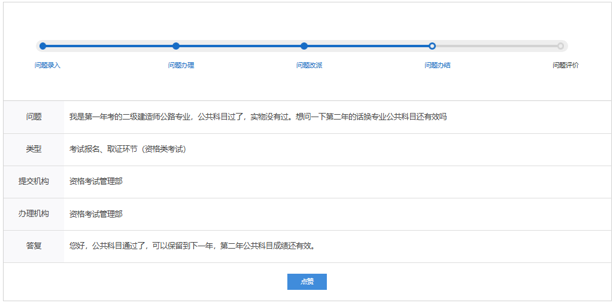Click 资格考试管理部 in the 办理机构 row
Screen dimensions: 616x303
[96, 214]
